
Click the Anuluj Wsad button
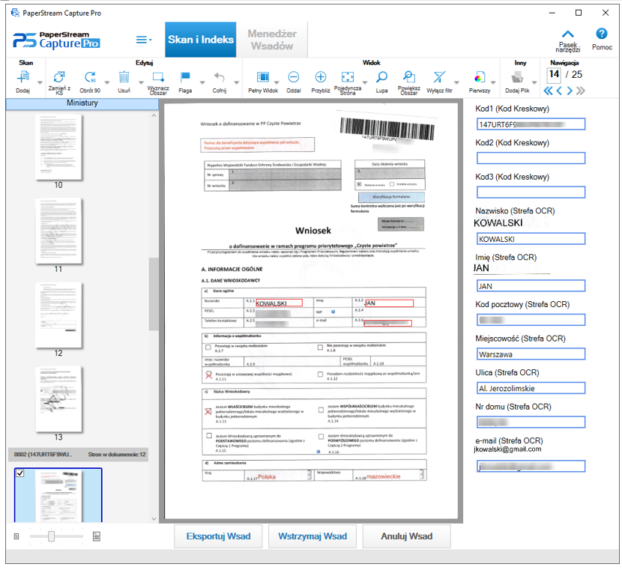coord(407,536)
